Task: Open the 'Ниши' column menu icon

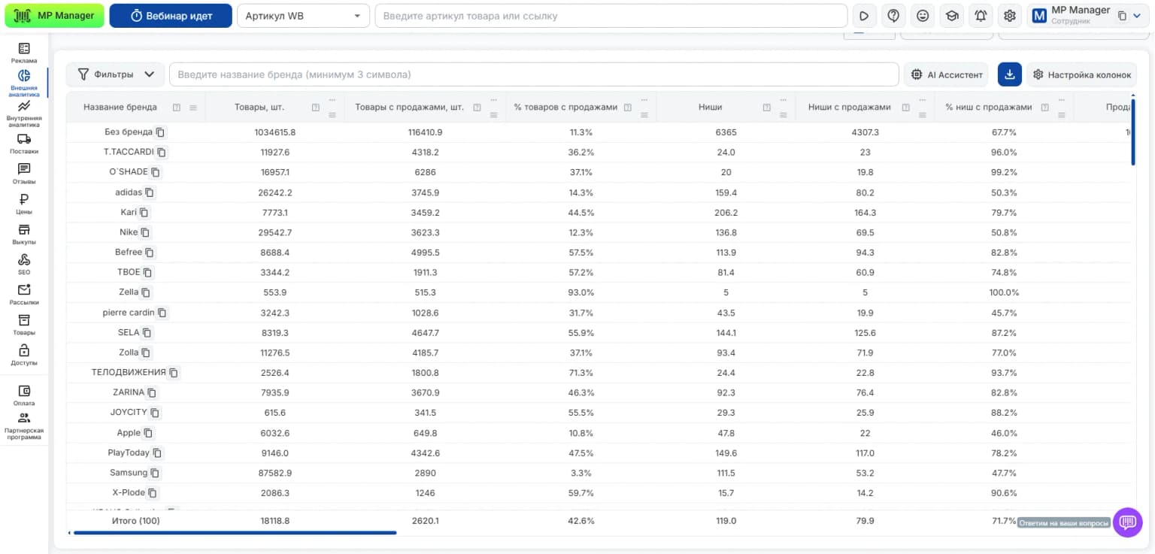Action: [784, 115]
